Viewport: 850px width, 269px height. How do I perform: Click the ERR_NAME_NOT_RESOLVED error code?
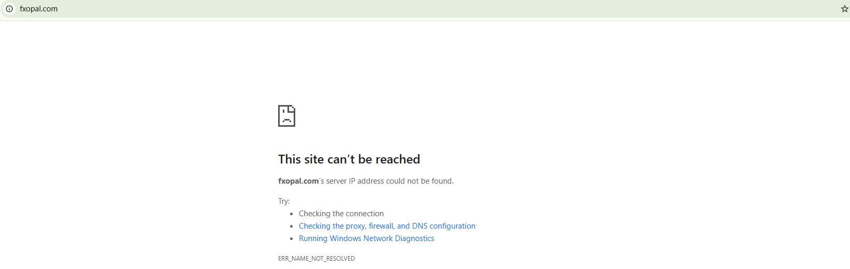(x=316, y=259)
